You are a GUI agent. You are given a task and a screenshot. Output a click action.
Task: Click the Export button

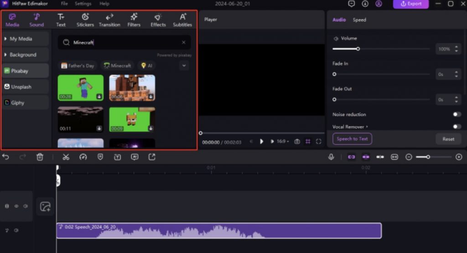tap(411, 4)
